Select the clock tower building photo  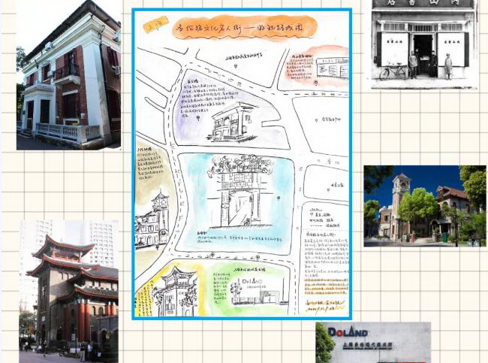[424, 206]
